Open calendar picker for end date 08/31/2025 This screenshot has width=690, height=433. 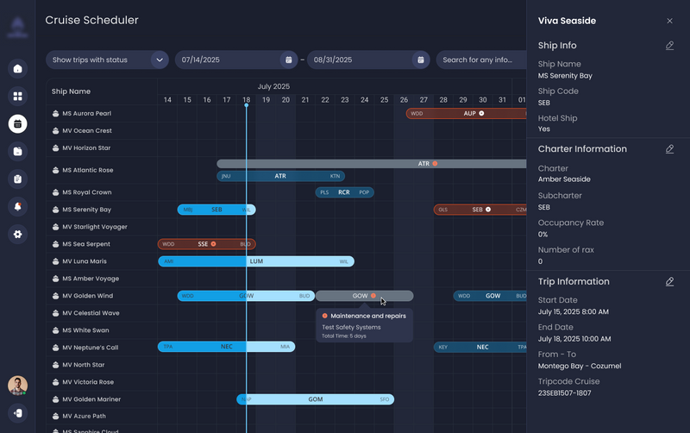point(420,60)
